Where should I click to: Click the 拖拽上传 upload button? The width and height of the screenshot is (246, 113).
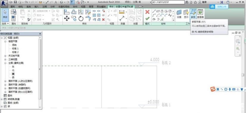coord(219,7)
